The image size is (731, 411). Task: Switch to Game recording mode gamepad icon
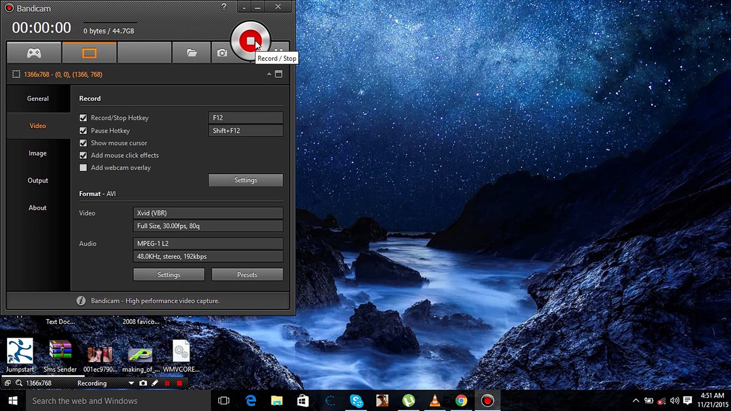(34, 53)
